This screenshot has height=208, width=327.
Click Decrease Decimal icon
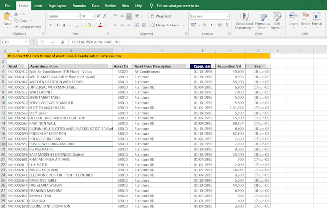tap(226, 25)
